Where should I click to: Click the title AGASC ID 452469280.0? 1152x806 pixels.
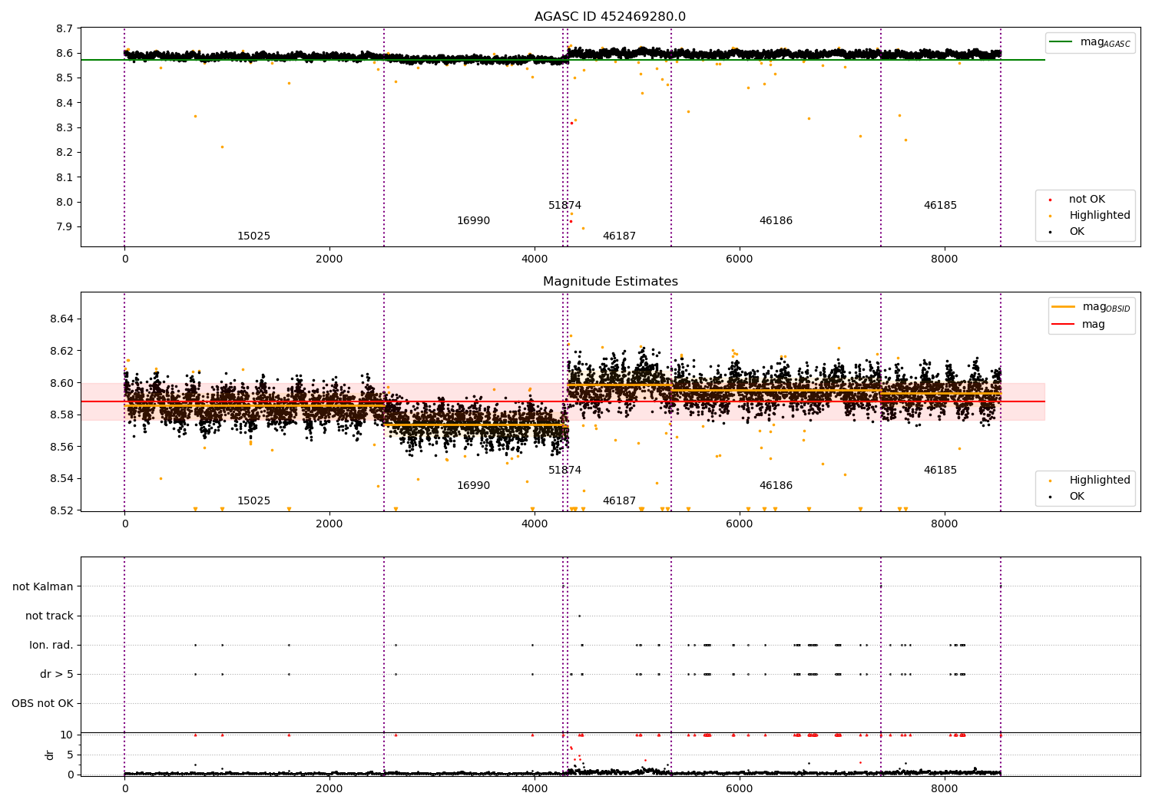pyautogui.click(x=610, y=17)
